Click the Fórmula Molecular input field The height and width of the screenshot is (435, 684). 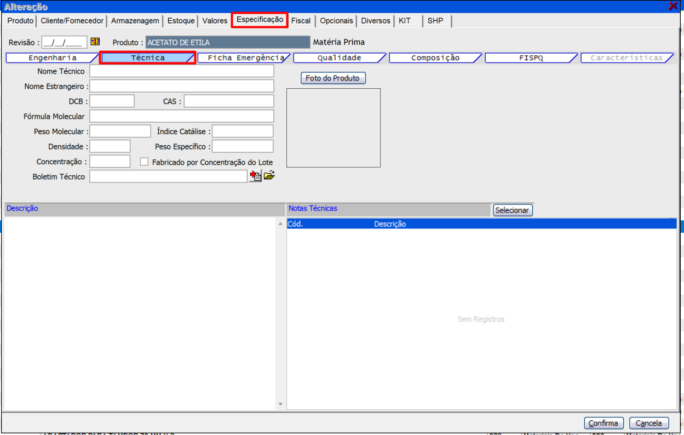[x=181, y=116]
